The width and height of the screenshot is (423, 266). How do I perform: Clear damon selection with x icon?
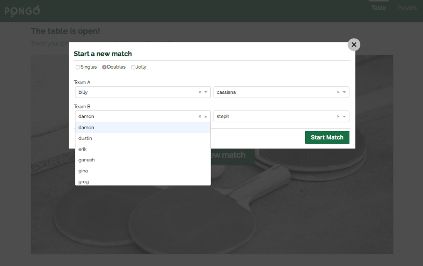[x=200, y=116]
